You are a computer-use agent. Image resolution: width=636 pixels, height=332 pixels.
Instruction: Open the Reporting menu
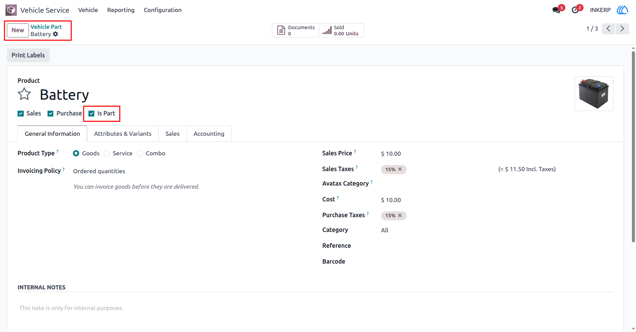121,10
